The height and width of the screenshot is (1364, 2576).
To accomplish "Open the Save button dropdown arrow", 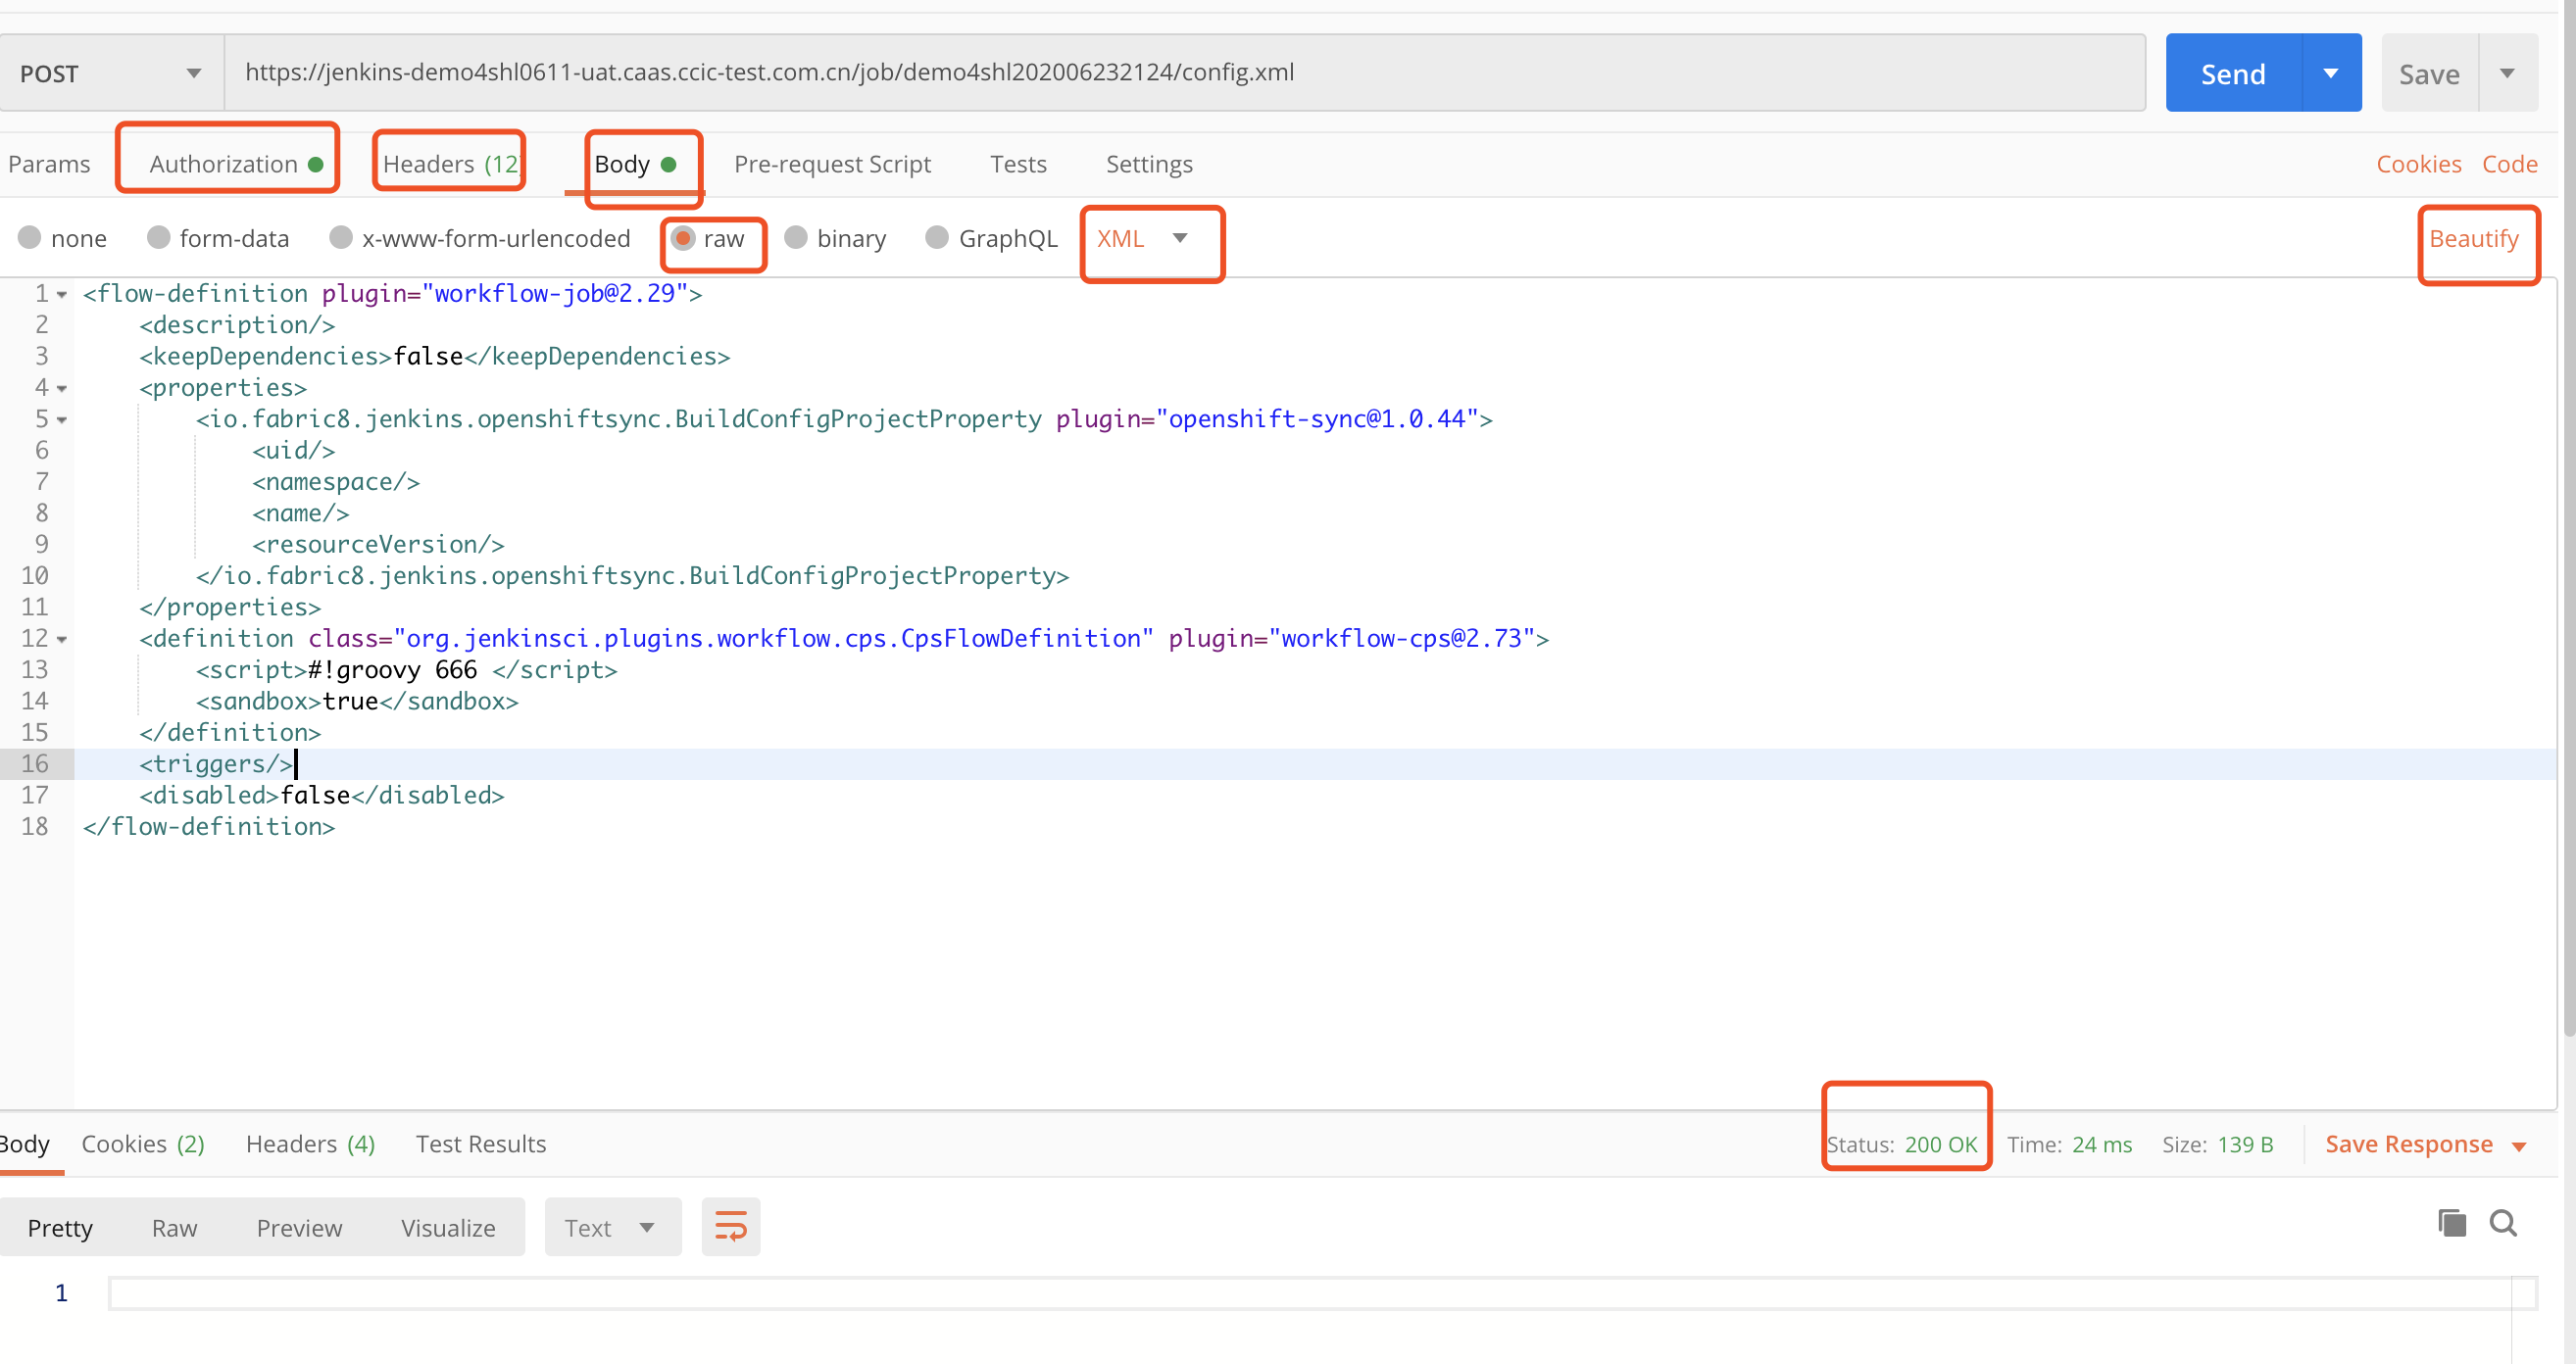I will point(2508,72).
